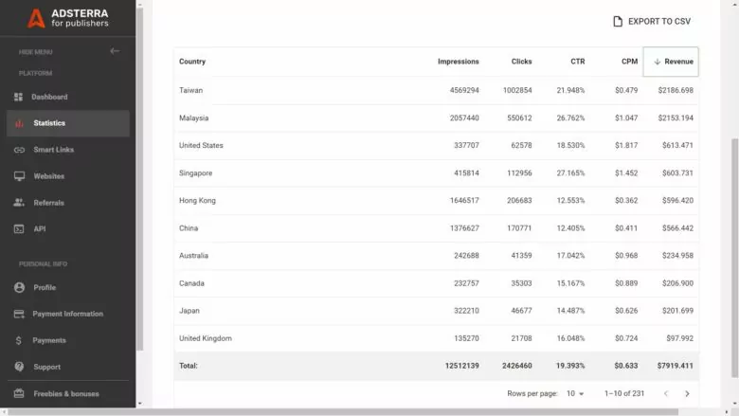Click the 1–10 of 231 pagination text
Screen dimensions: 739x416
(624, 393)
